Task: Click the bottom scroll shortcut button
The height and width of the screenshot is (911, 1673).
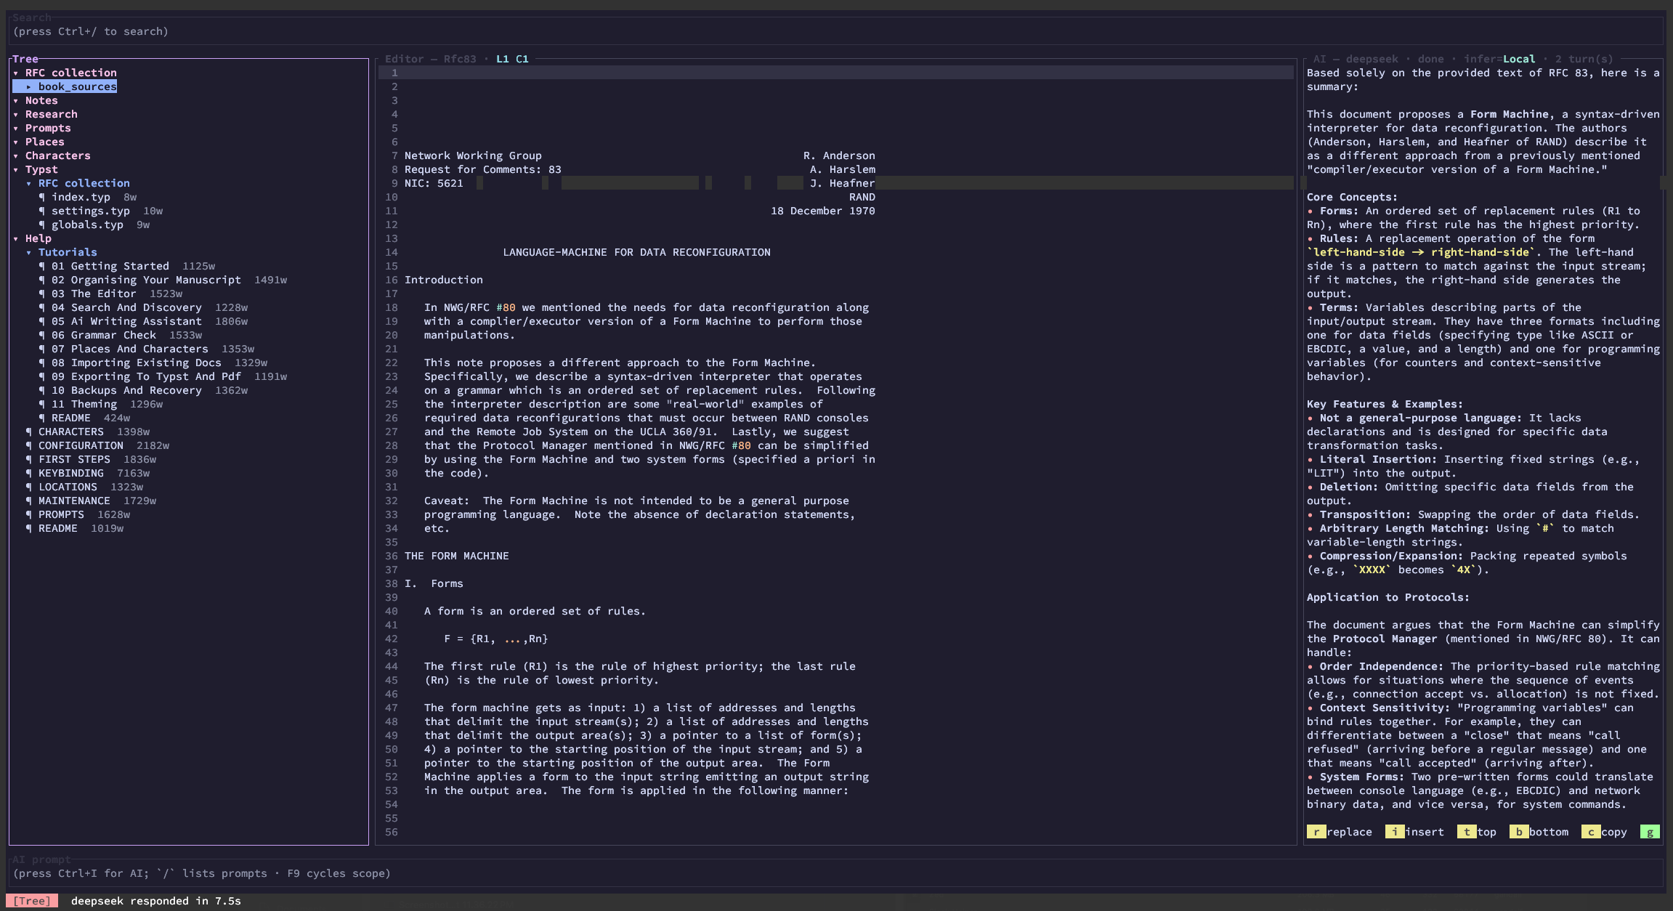Action: tap(1539, 832)
